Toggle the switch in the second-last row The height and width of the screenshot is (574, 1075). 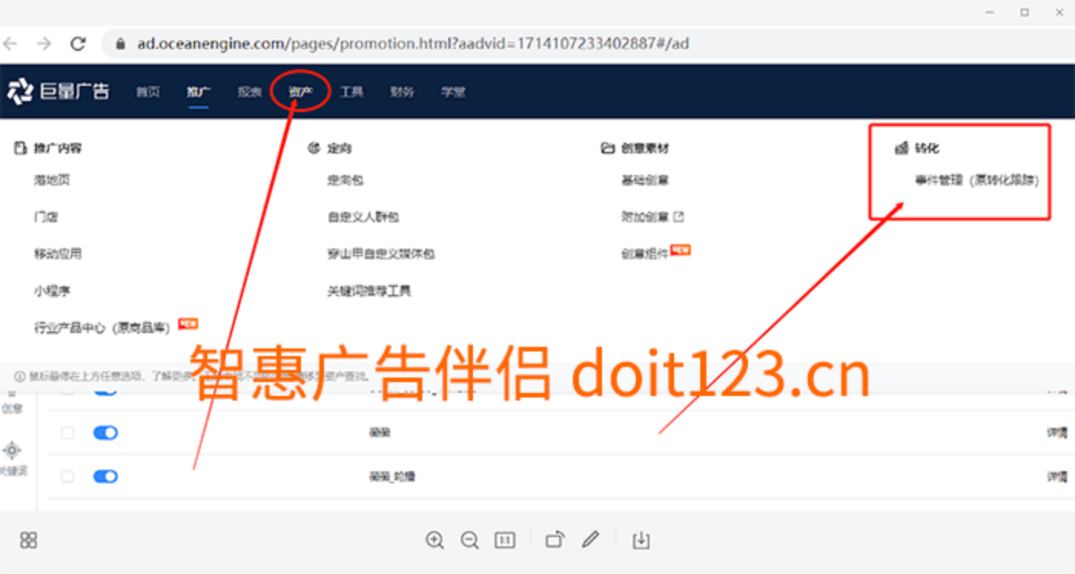click(x=105, y=433)
